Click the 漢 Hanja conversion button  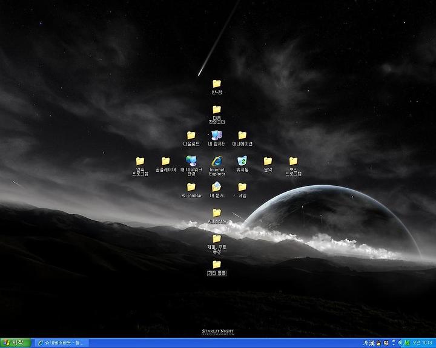click(x=372, y=343)
